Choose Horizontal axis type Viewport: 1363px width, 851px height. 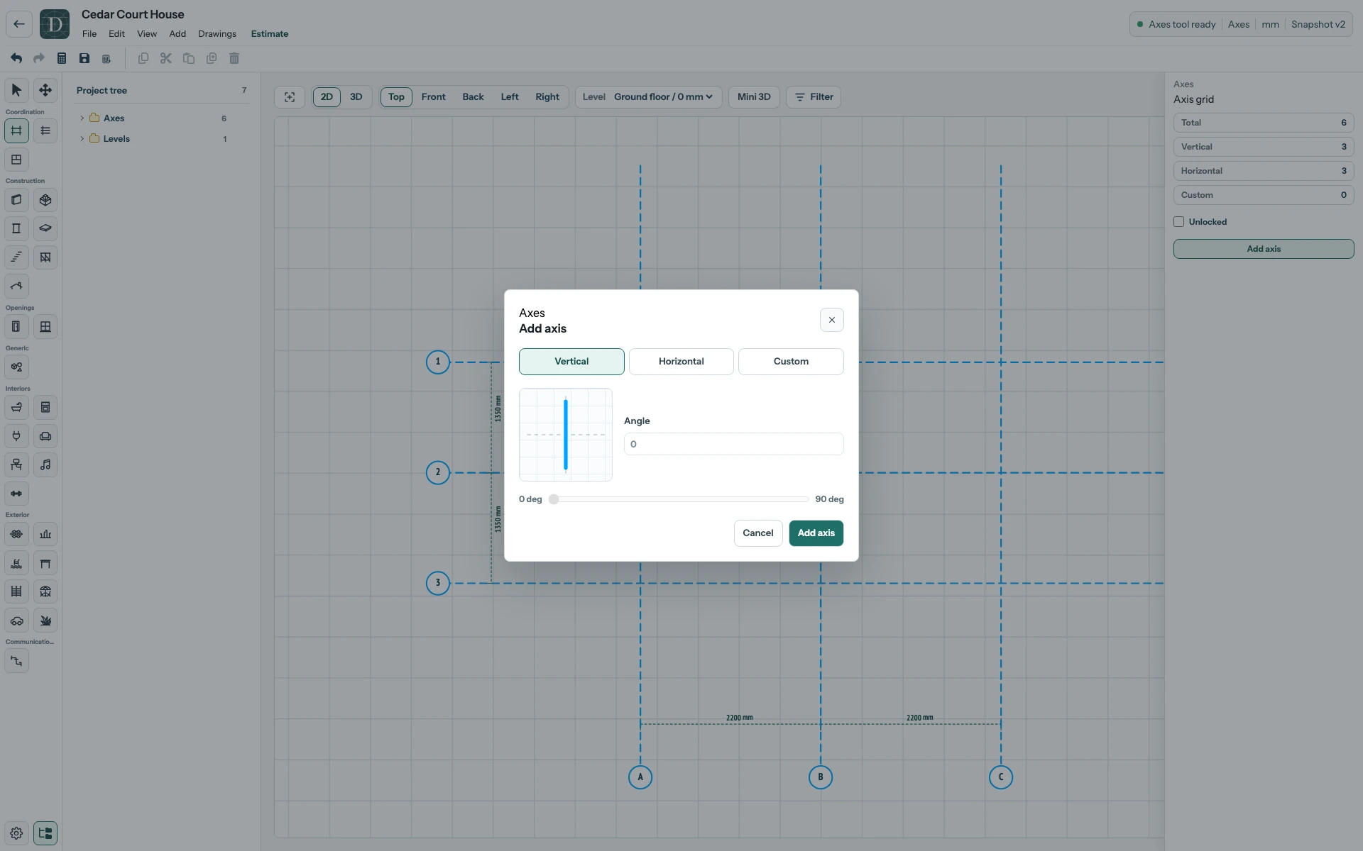click(681, 362)
